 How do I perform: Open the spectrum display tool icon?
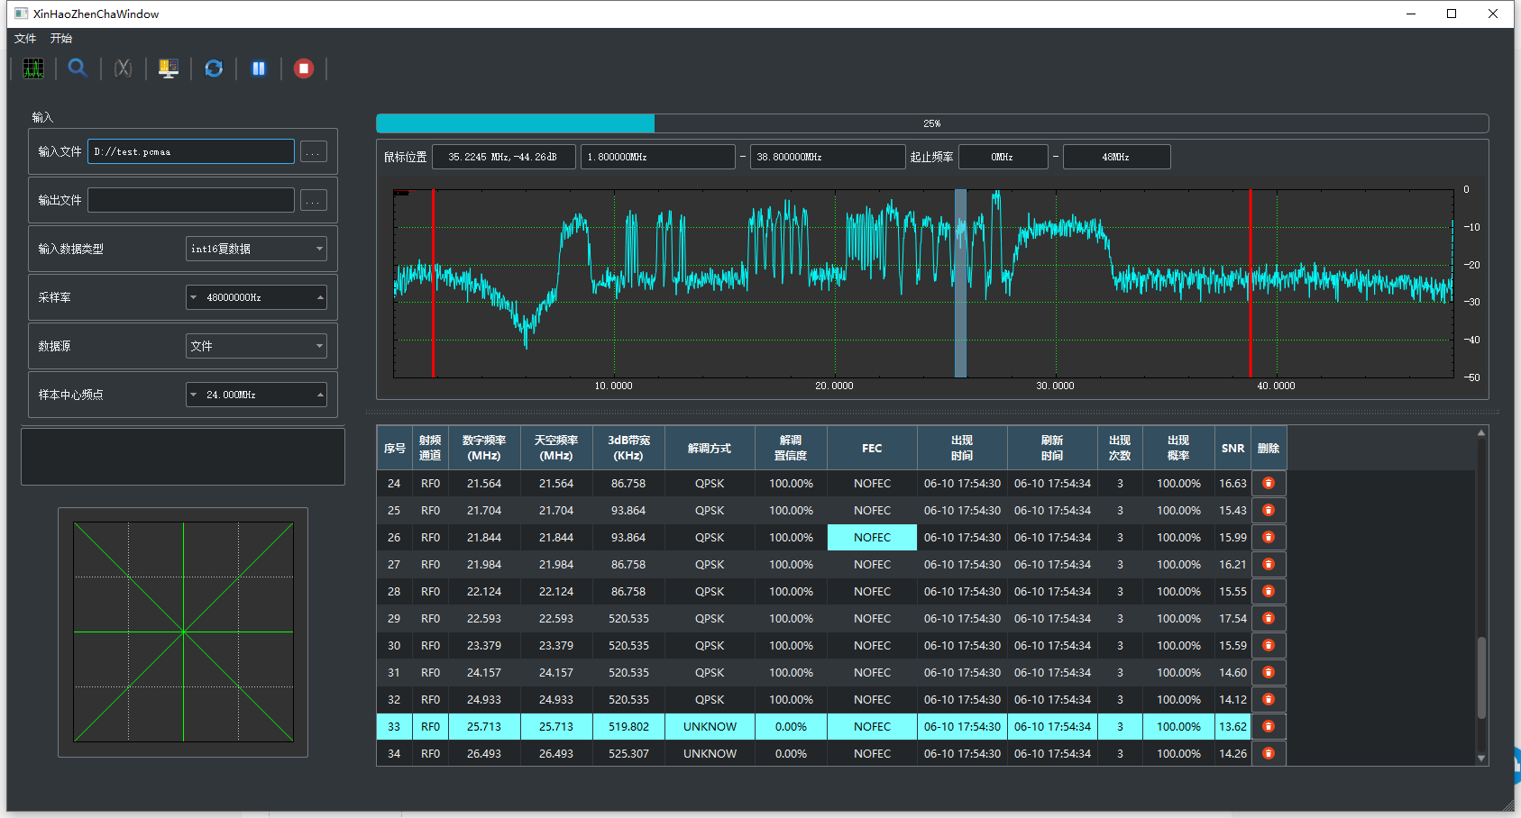click(x=33, y=68)
